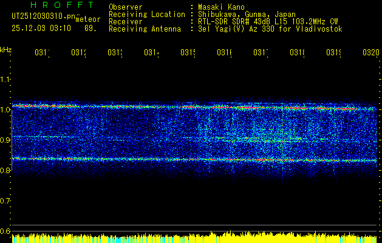
Task: Click the signal trace near 0.84 kHz
Action: point(194,159)
